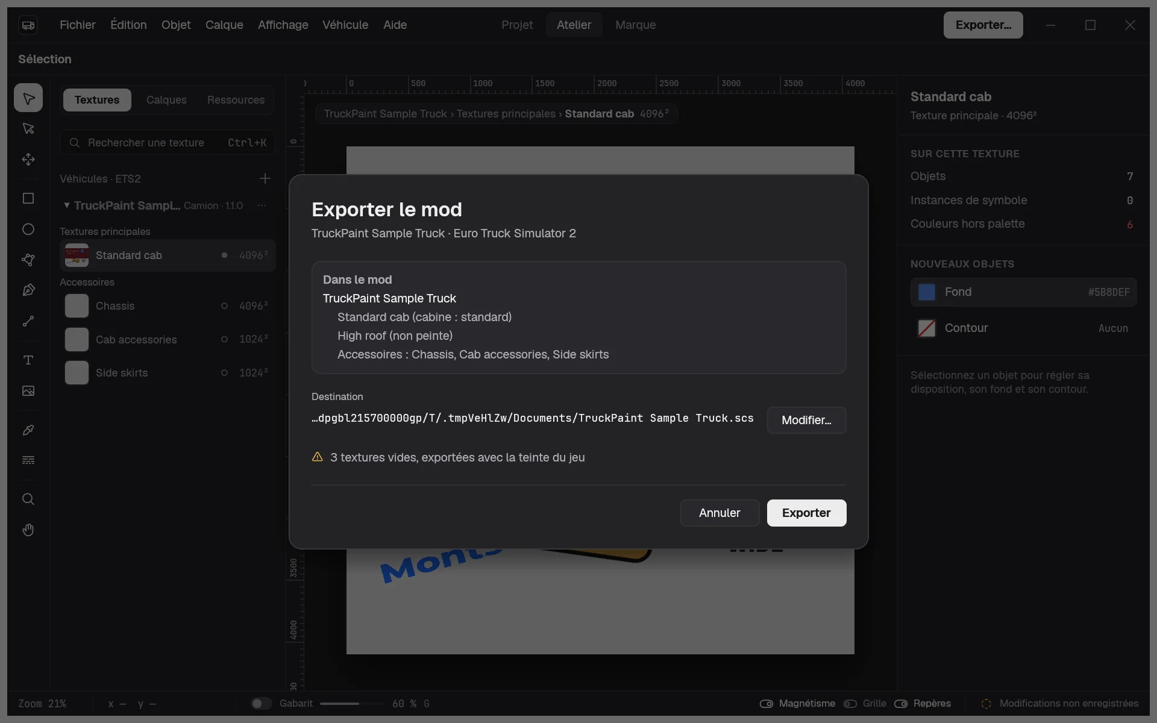Choose the Hand pan tool
This screenshot has width=1157, height=723.
[x=28, y=530]
